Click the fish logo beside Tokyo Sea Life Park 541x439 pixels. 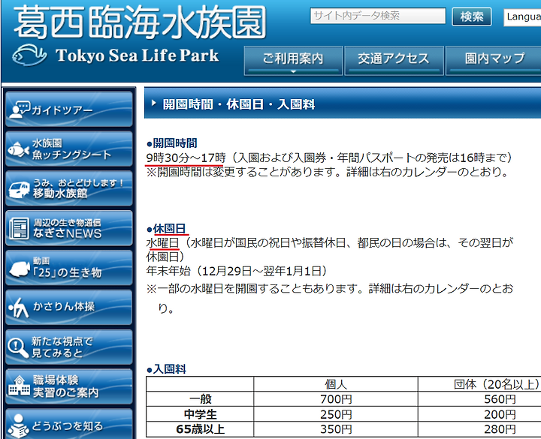pos(29,55)
